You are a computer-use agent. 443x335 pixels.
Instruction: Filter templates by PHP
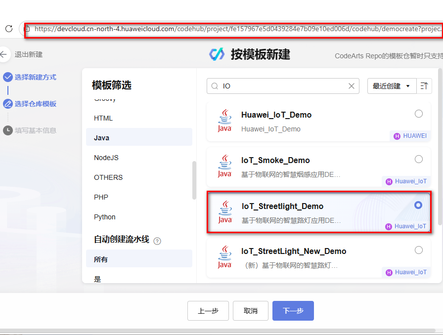(x=139, y=197)
